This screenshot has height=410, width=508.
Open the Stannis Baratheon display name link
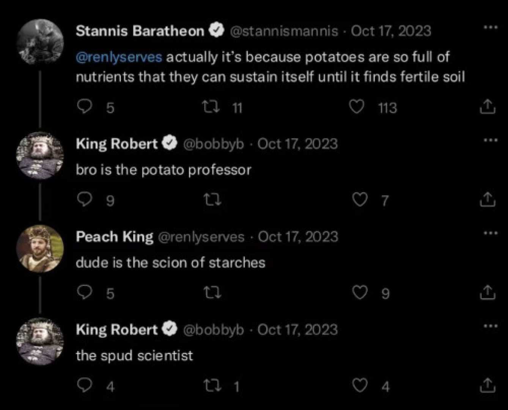tap(140, 30)
